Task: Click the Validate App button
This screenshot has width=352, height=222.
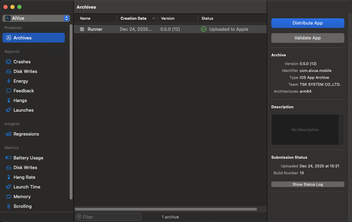Action: pos(308,38)
